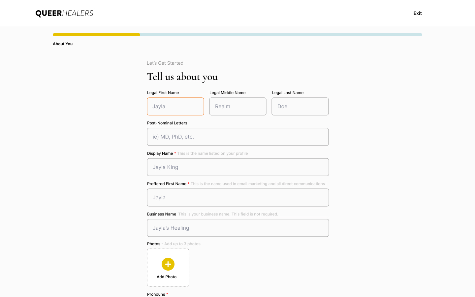This screenshot has height=297, width=475.
Task: Click the yellow plus icon to add a photo
Action: (168, 264)
